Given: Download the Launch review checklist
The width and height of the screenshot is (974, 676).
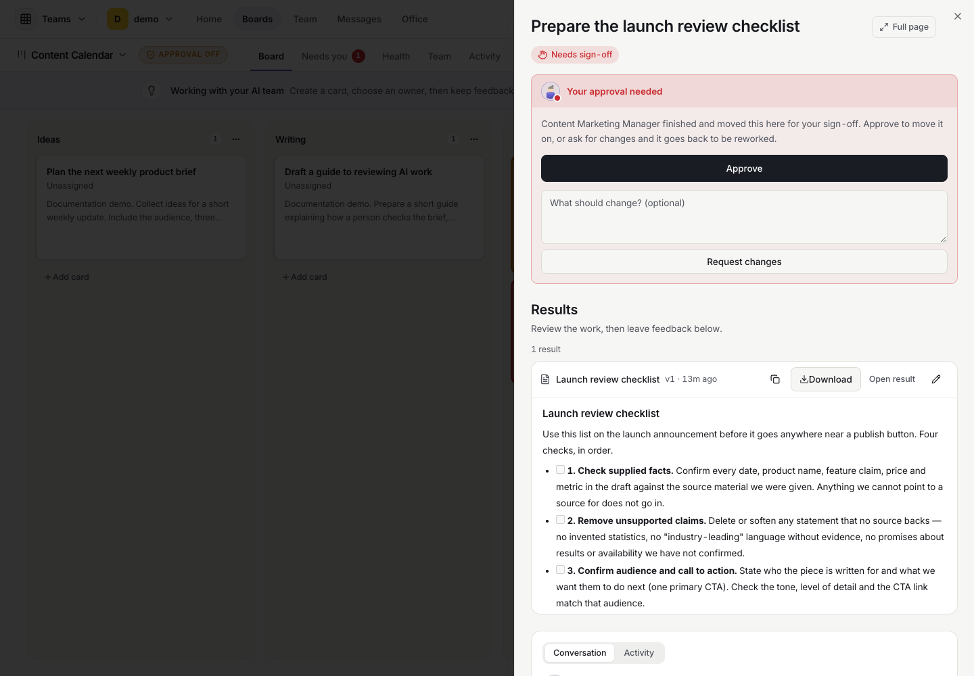Looking at the screenshot, I should pos(826,379).
